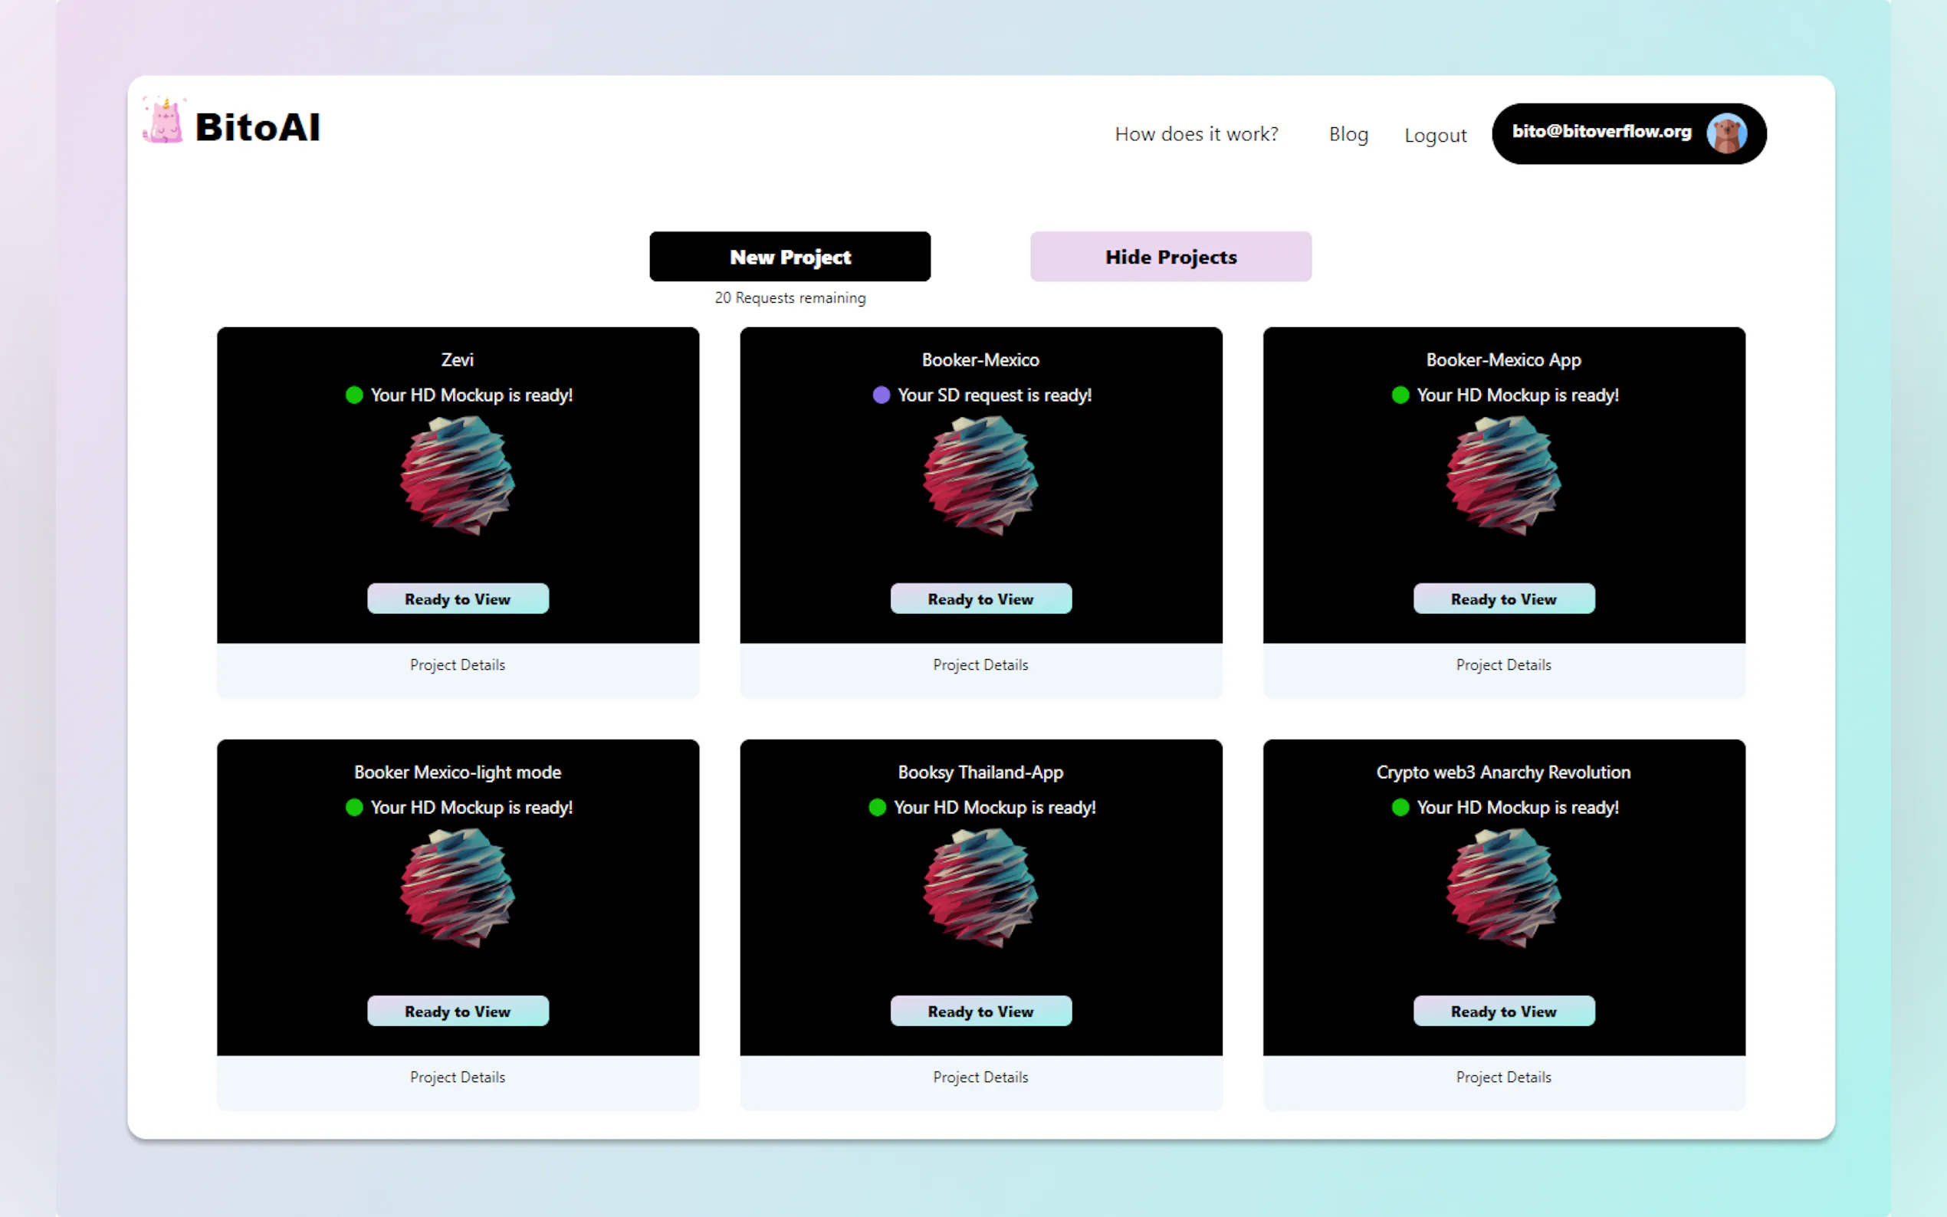Image resolution: width=1947 pixels, height=1217 pixels.
Task: Click Crypto web3 Anarchy Revolution sphere image
Action: [1503, 887]
